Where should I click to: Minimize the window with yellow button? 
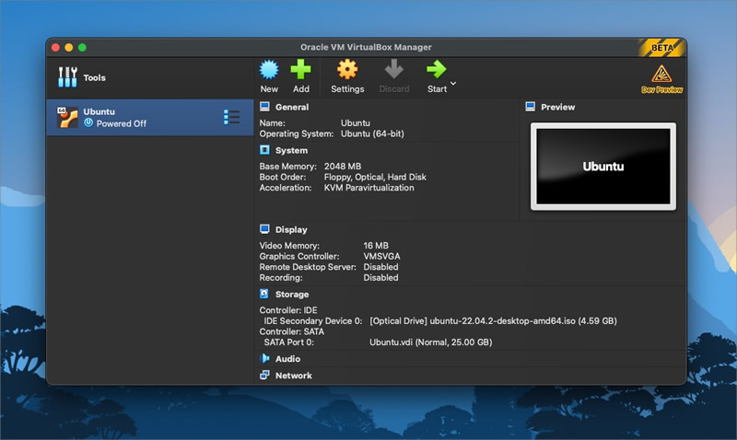[68, 48]
